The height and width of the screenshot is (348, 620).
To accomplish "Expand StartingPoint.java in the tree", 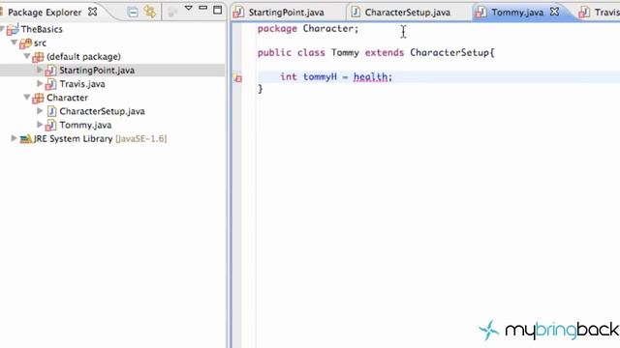I will [x=40, y=70].
